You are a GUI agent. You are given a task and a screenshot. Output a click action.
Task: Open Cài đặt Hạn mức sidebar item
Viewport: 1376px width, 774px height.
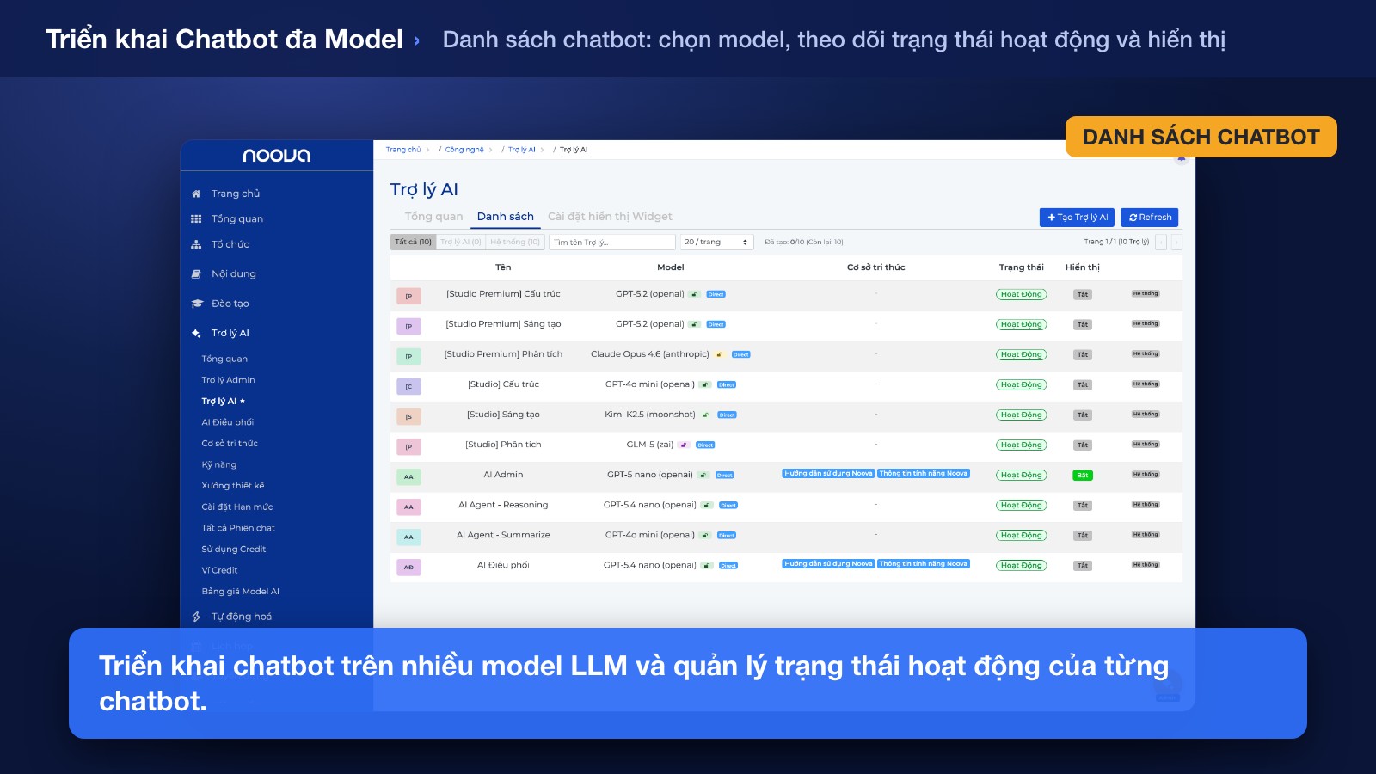[237, 507]
